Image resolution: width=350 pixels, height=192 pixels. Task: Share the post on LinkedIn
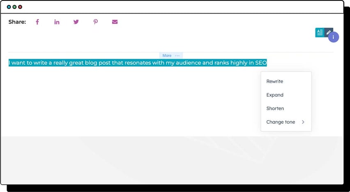coord(57,22)
